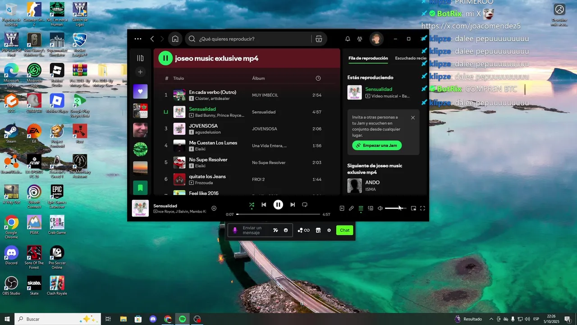577x325 pixels.
Task: Open emoji picker in chat bar
Action: (x=286, y=230)
